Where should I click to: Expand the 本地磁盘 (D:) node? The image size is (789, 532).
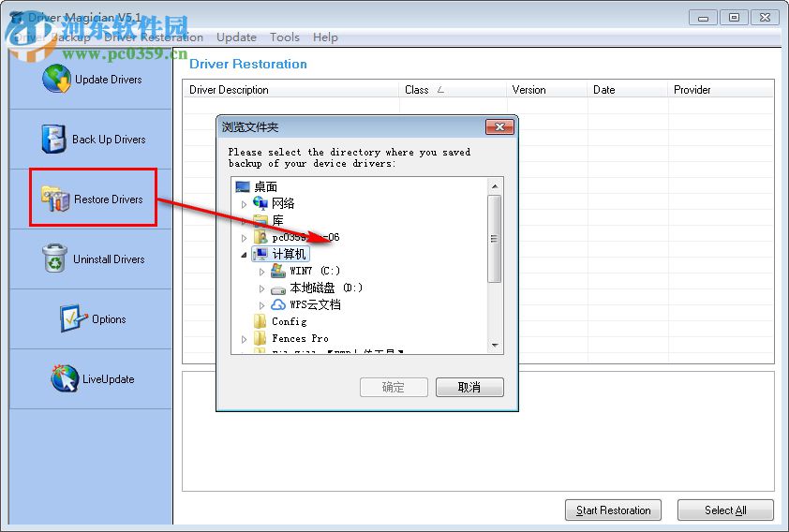pos(261,288)
